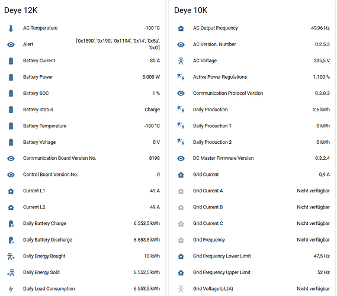Viewport: 337px width, 296px height.
Task: Click eye icon for Control Board Version No.
Action: pos(11,175)
